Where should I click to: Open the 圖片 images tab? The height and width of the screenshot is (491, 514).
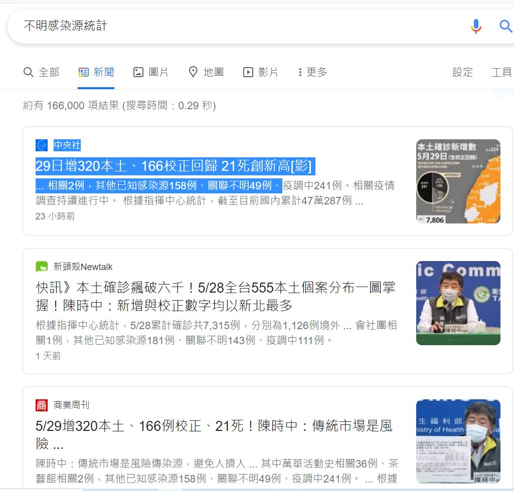click(x=151, y=72)
